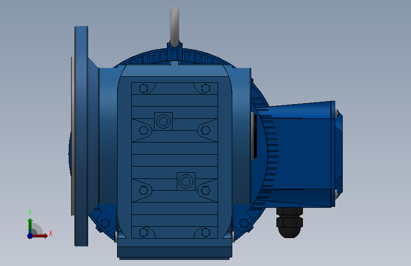
Task: Select the round mounting flange disc on left
Action: (x=81, y=136)
